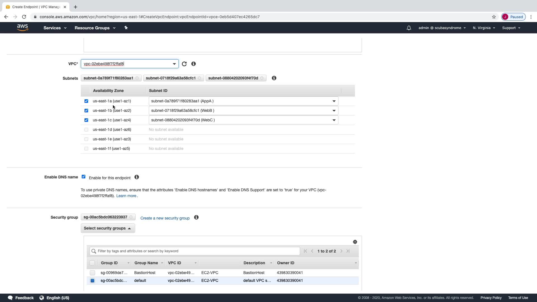This screenshot has height=302, width=537.
Task: Remove subnet-0718f29a63a58cfc1 tag from Subnets
Action: point(199,78)
